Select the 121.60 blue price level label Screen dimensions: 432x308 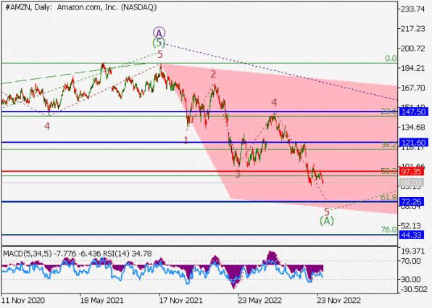414,143
